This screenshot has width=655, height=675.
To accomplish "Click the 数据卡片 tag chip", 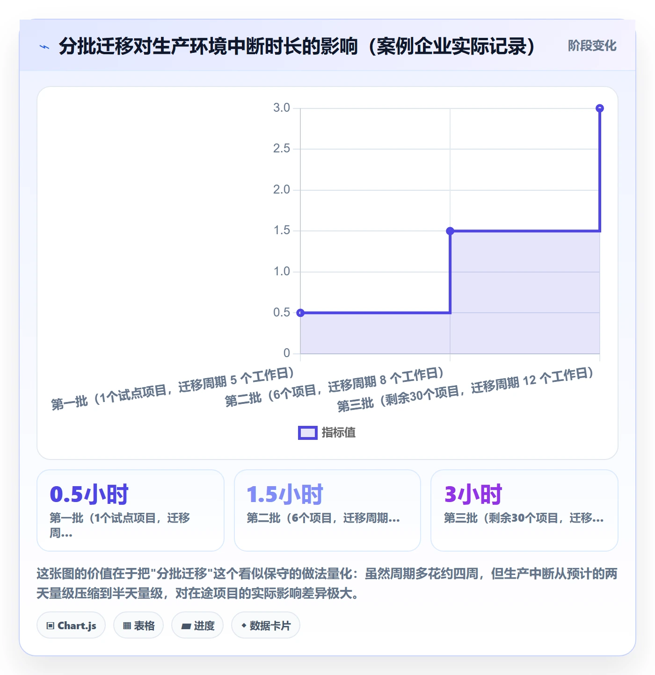I will coord(266,625).
